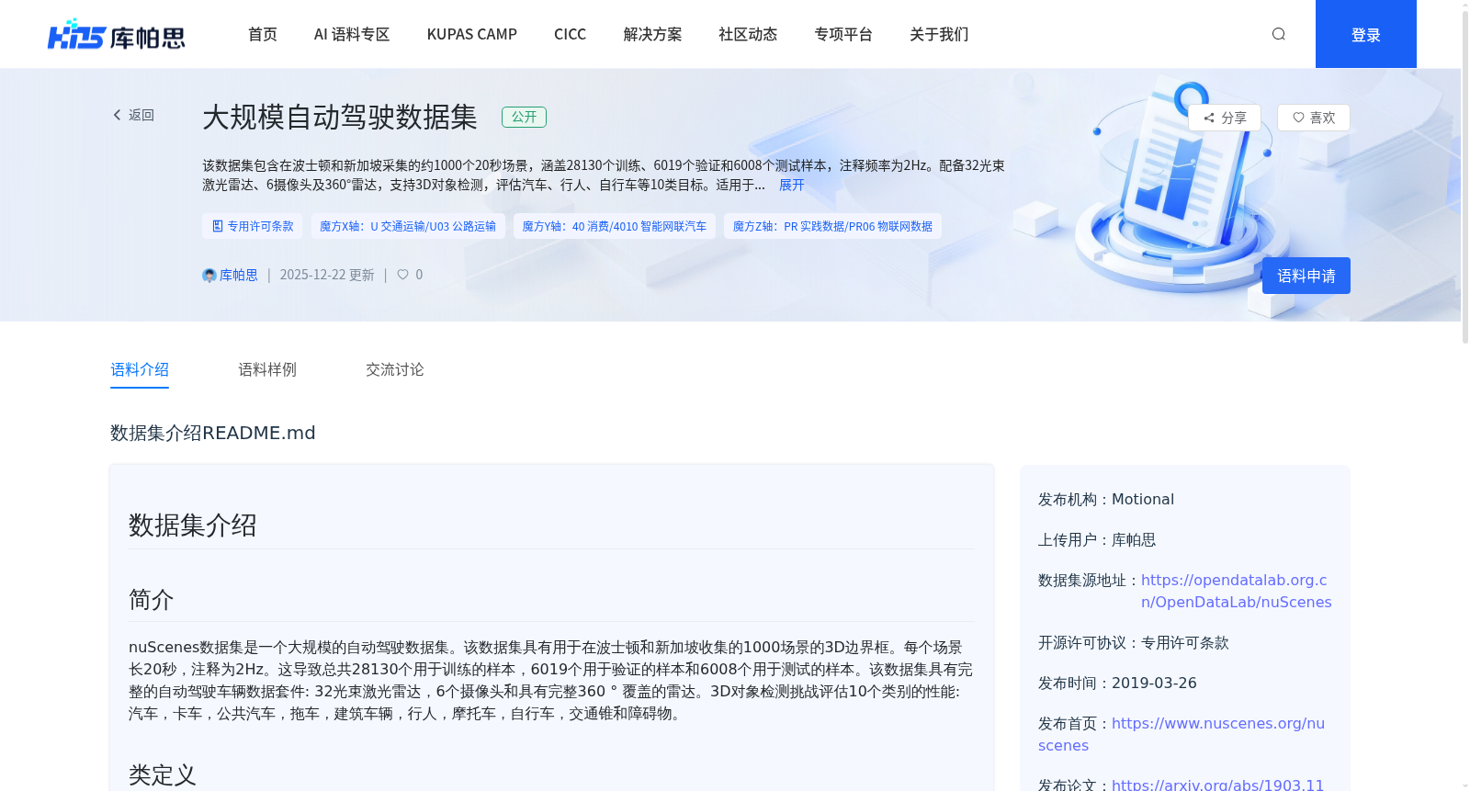Open the 关于我们 nav item
The height and width of the screenshot is (791, 1470).
[x=939, y=34]
